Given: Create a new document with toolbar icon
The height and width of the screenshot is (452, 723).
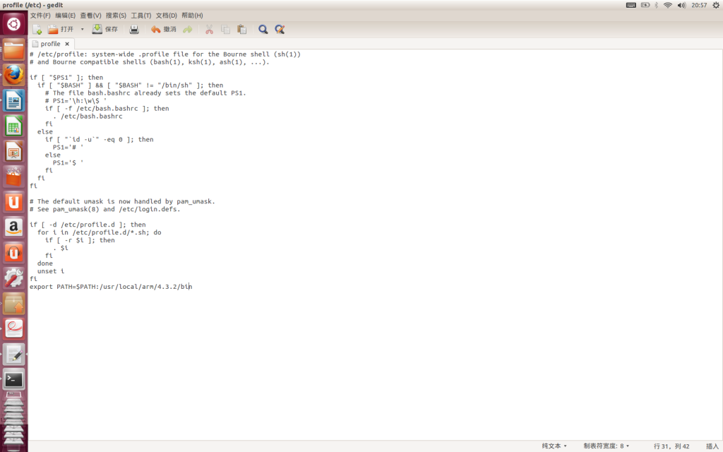Looking at the screenshot, I should 37,30.
